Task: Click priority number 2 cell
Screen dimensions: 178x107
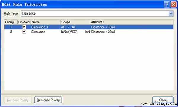Action: [11, 32]
